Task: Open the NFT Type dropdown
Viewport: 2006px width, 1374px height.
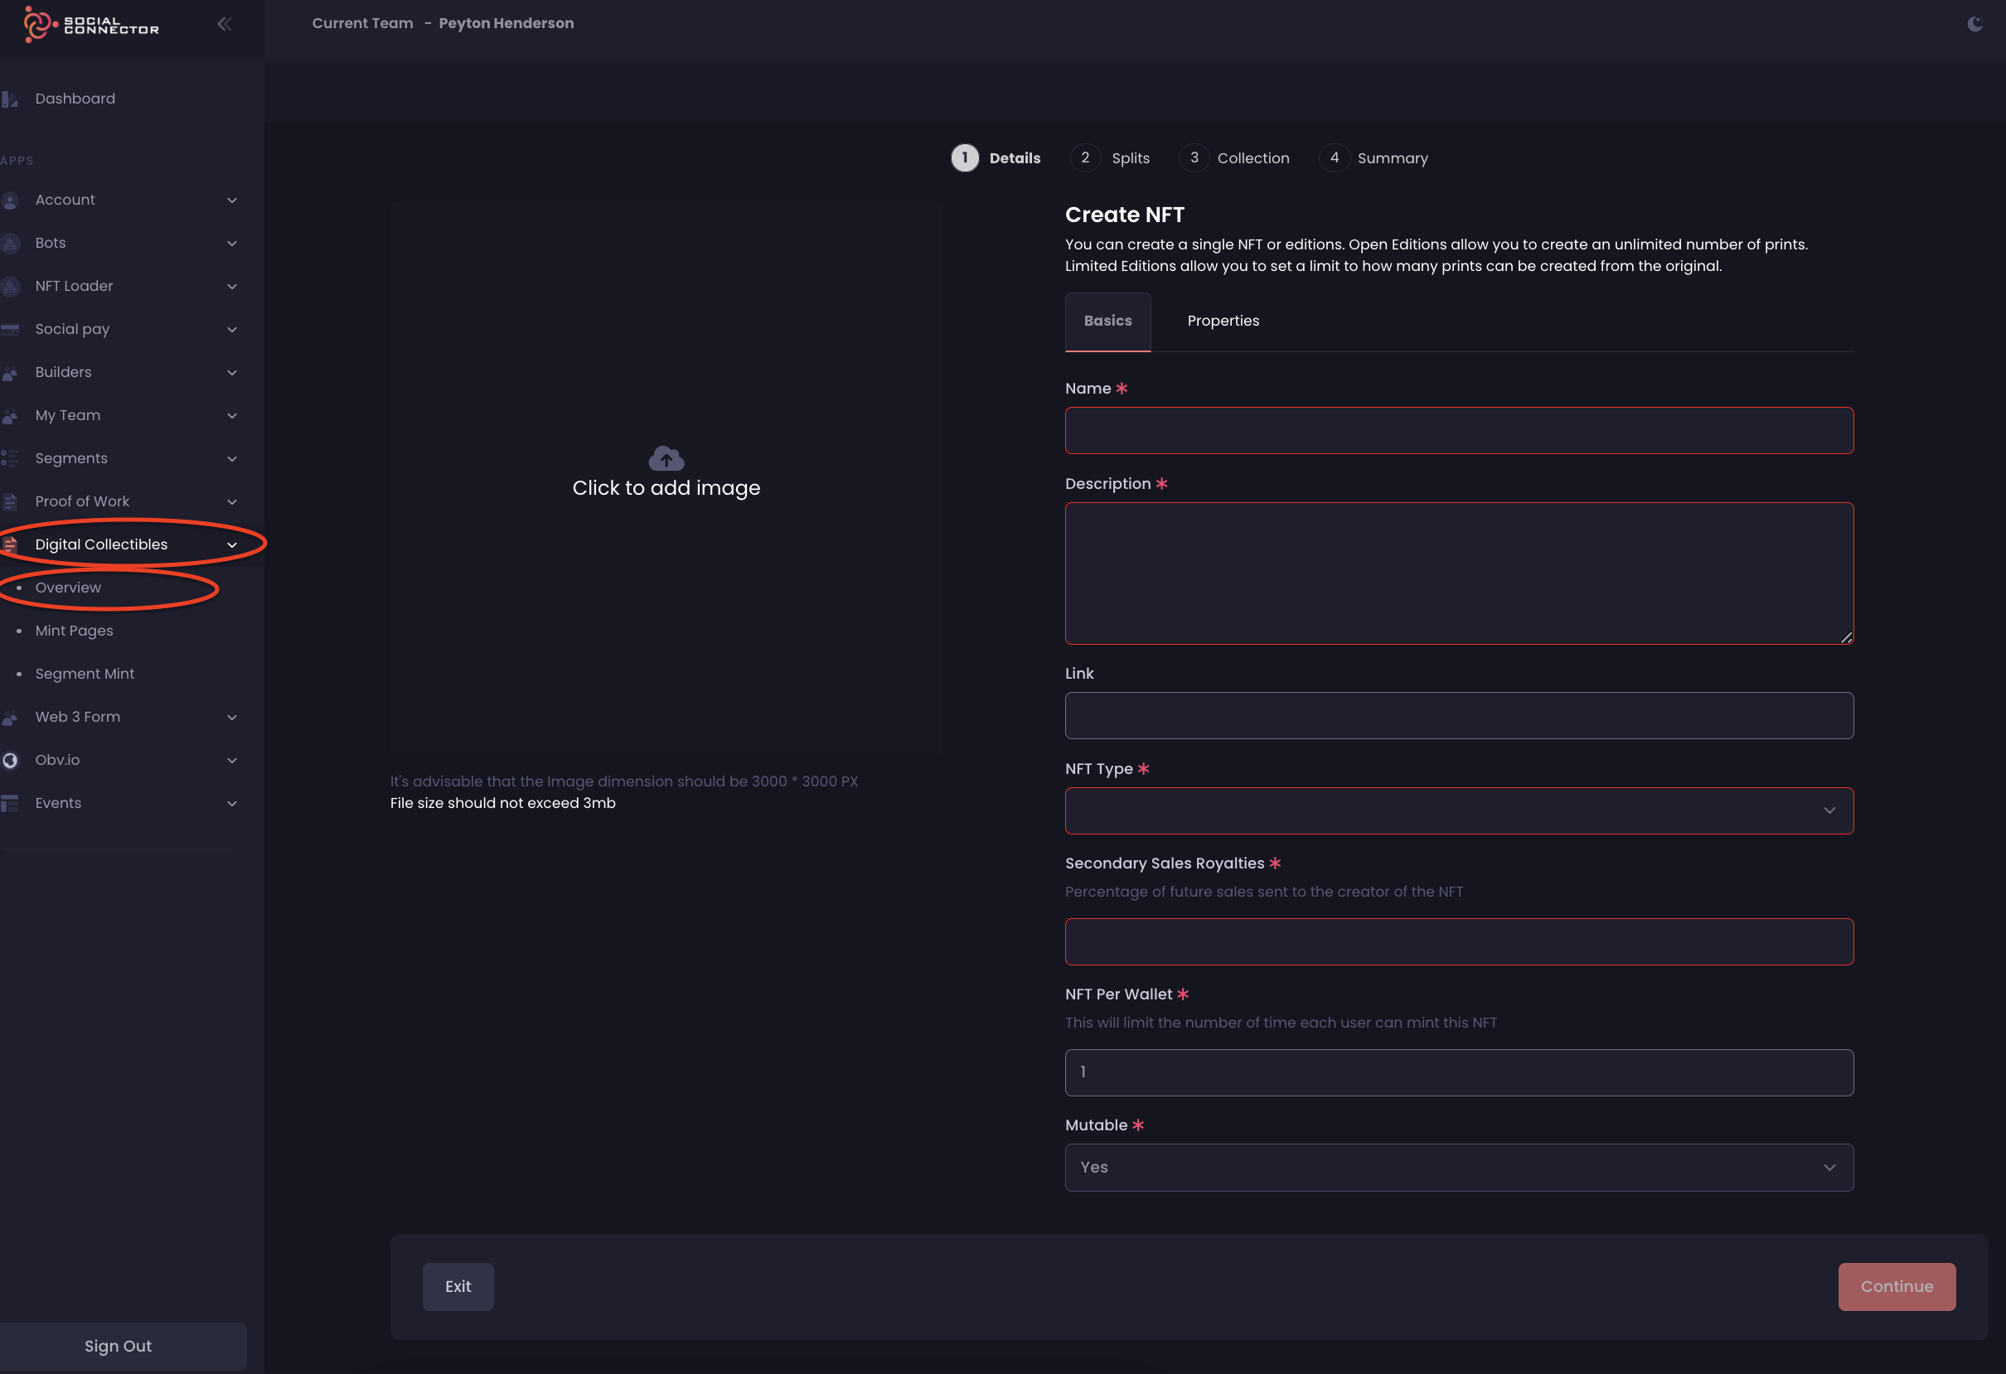Action: 1459,810
